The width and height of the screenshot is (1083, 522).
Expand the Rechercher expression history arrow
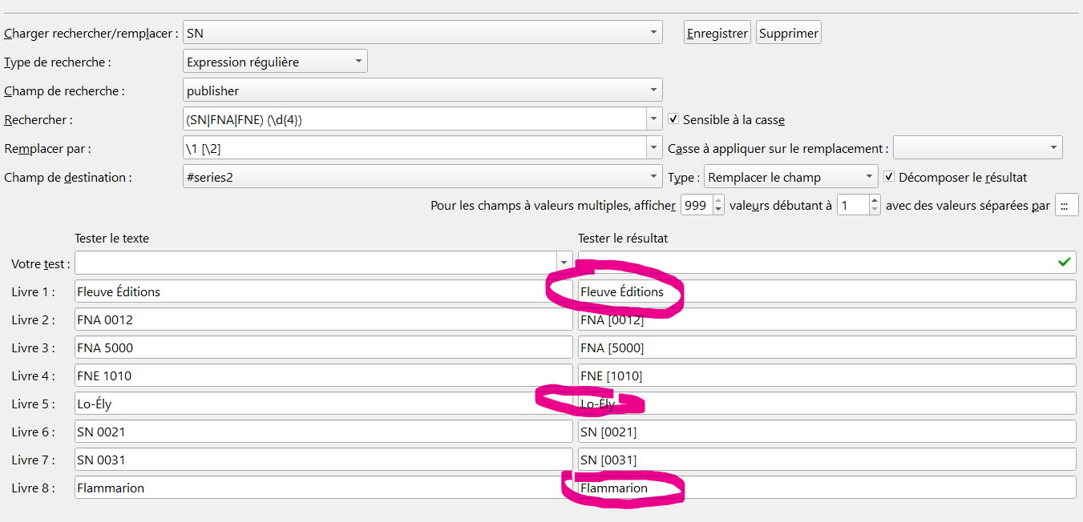tap(655, 119)
